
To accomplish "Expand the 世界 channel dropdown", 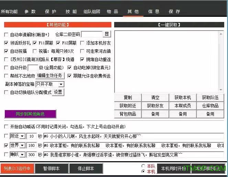I will 22,145.
